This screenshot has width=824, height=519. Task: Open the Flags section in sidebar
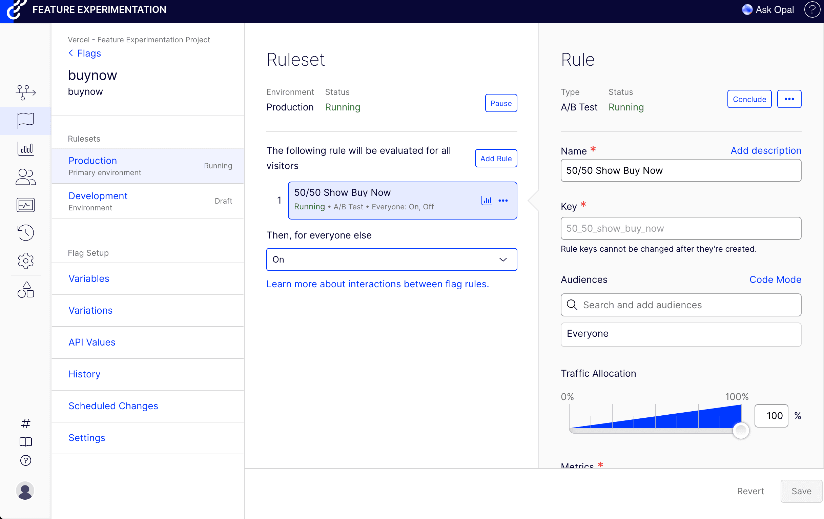[x=26, y=120]
